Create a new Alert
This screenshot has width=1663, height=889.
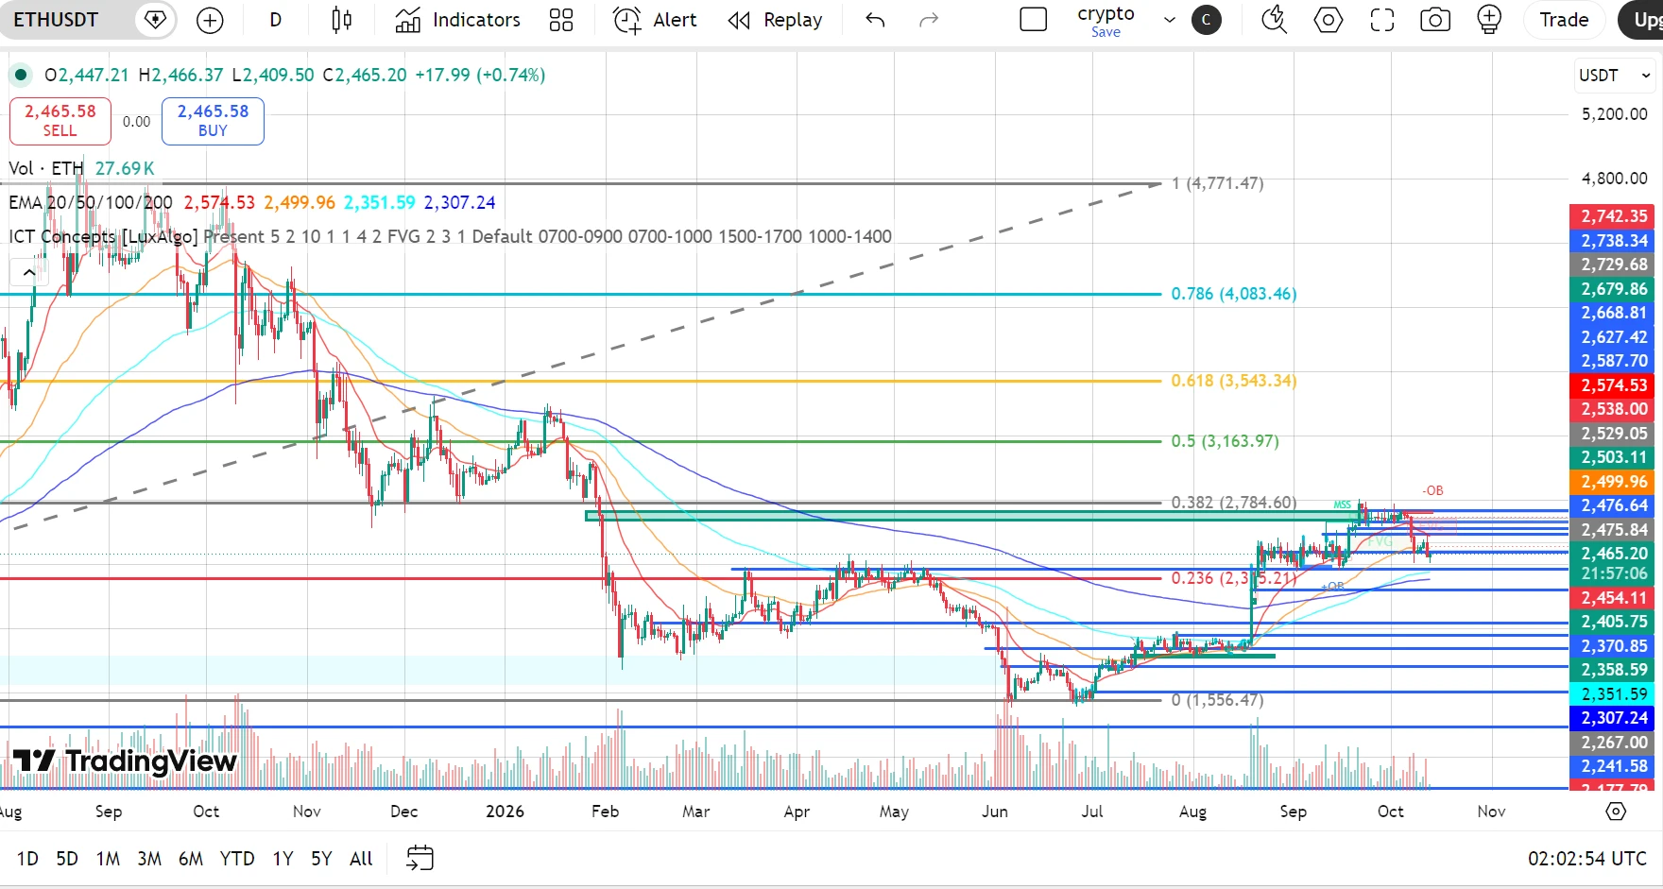tap(655, 20)
